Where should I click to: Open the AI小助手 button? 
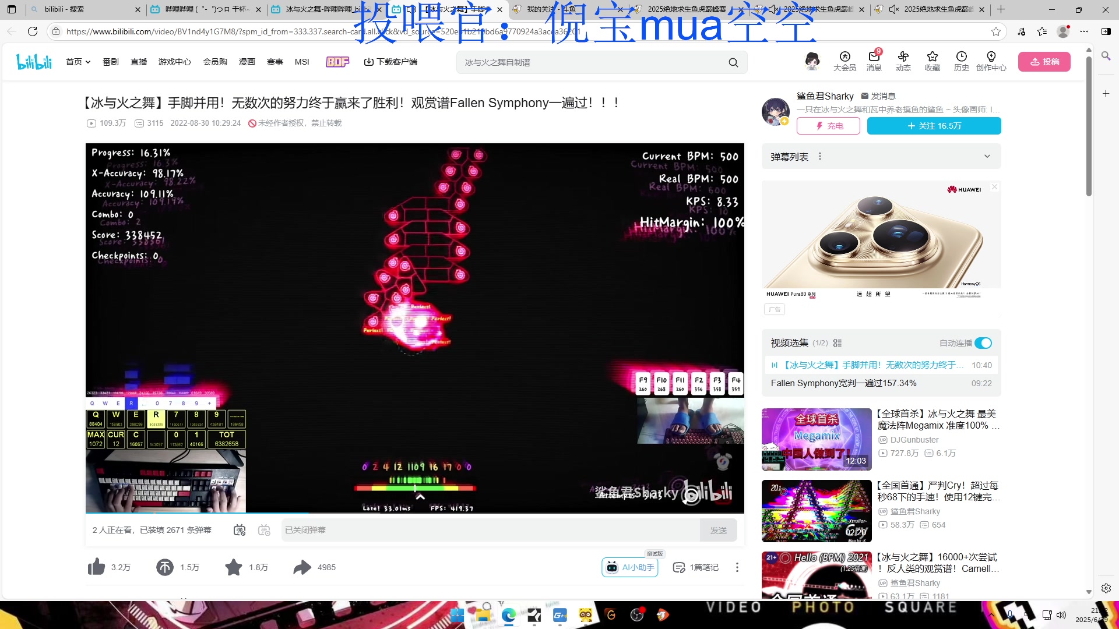click(x=630, y=567)
